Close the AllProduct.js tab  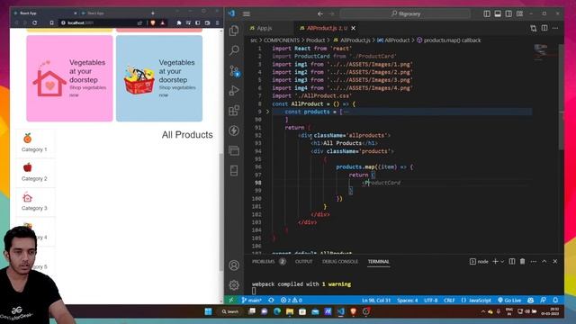pyautogui.click(x=354, y=28)
